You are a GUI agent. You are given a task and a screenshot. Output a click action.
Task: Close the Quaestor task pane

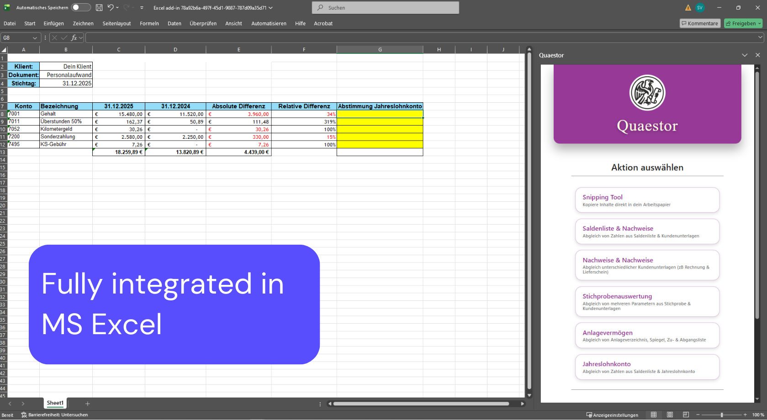758,55
